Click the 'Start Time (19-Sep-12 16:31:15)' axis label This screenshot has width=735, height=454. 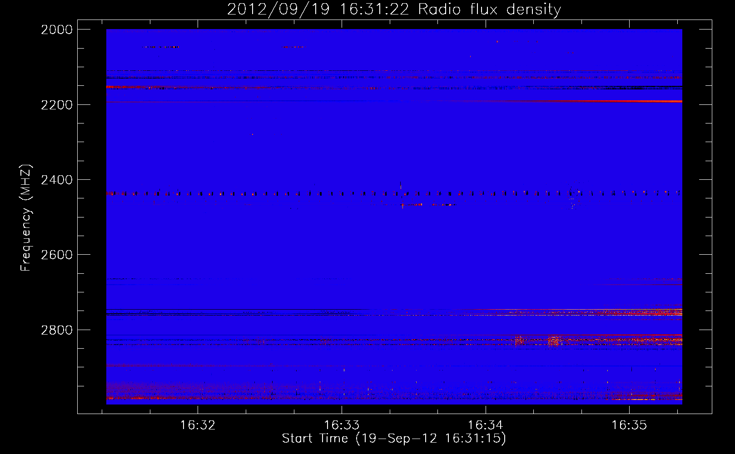coord(394,439)
